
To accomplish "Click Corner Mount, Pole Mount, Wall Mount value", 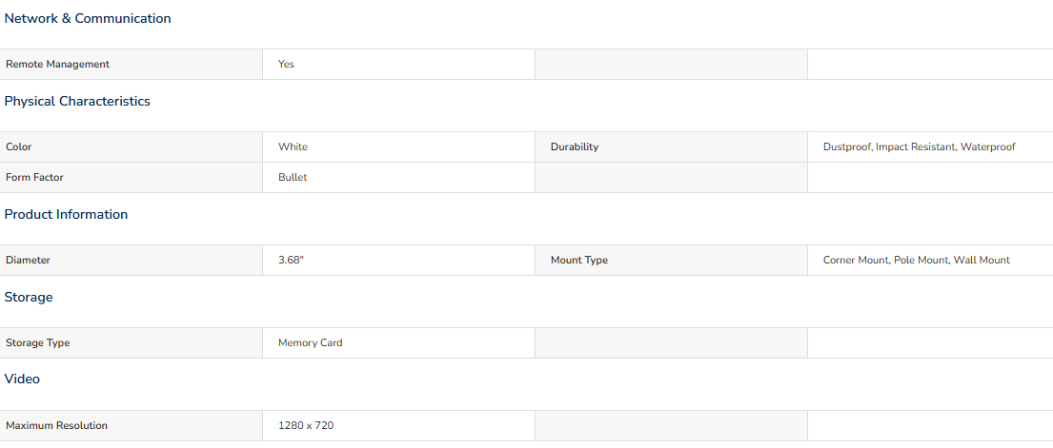I will pos(916,261).
